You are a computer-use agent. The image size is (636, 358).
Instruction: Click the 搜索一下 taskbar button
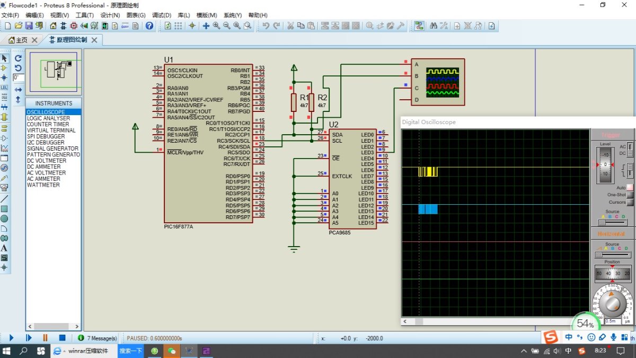click(131, 351)
